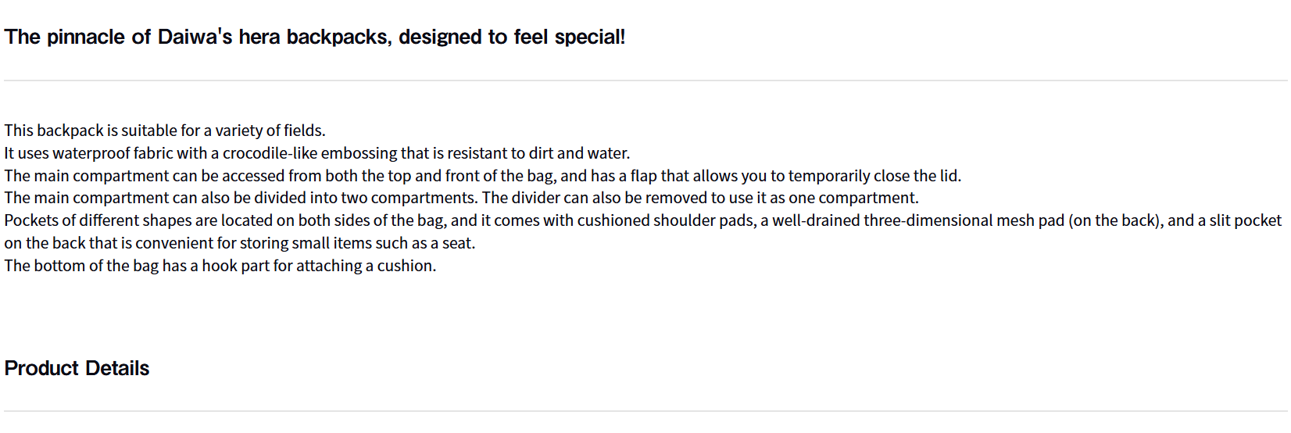Click the phrase 'three-dimensional mesh pad'
The width and height of the screenshot is (1291, 433).
click(964, 220)
